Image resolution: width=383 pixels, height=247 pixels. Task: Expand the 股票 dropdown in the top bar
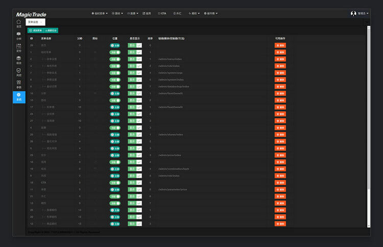point(133,13)
